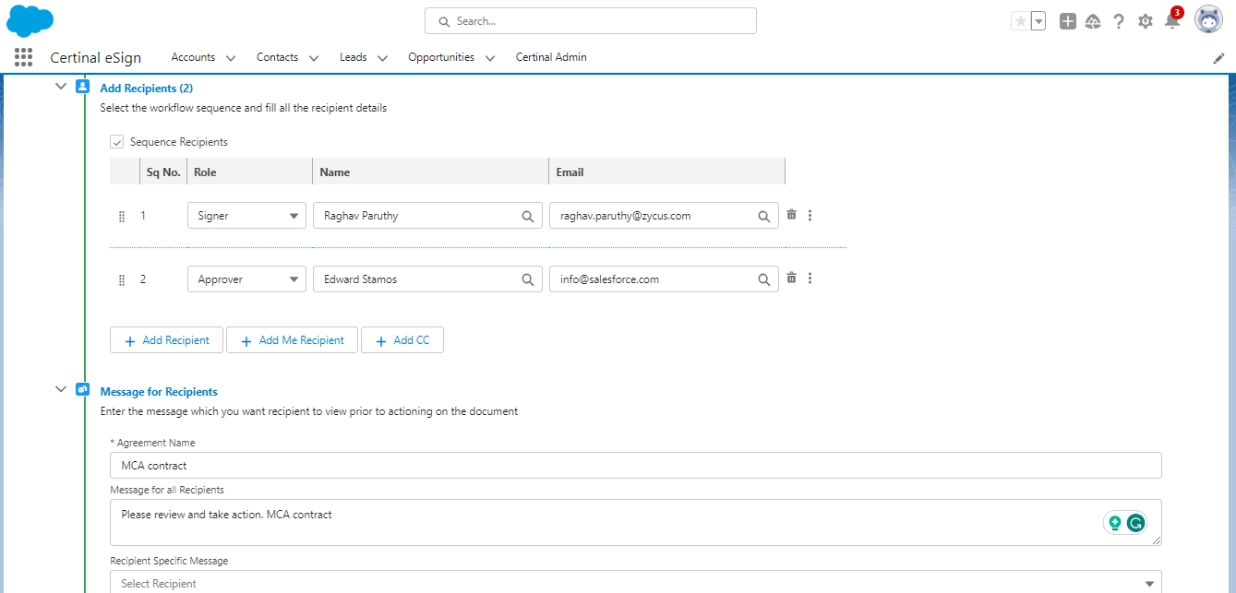Click the Add Recipient button

click(x=166, y=340)
